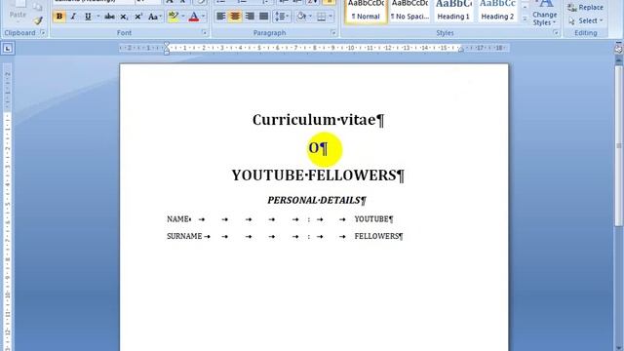Click the Format Painter brush
This screenshot has height=351, width=624.
pos(38,20)
